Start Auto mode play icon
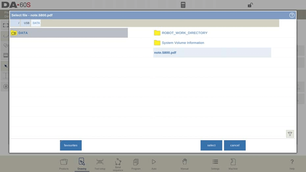Screen dimensions: 306x172 [154, 164]
